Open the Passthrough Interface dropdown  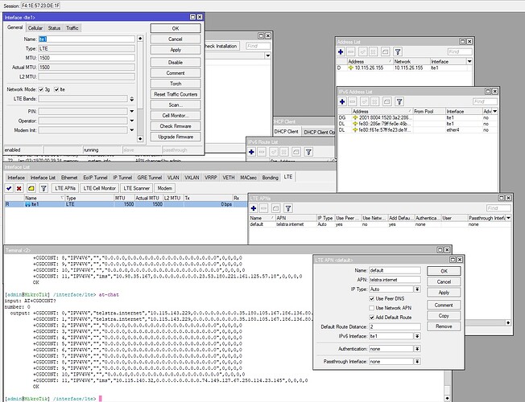[x=417, y=362]
